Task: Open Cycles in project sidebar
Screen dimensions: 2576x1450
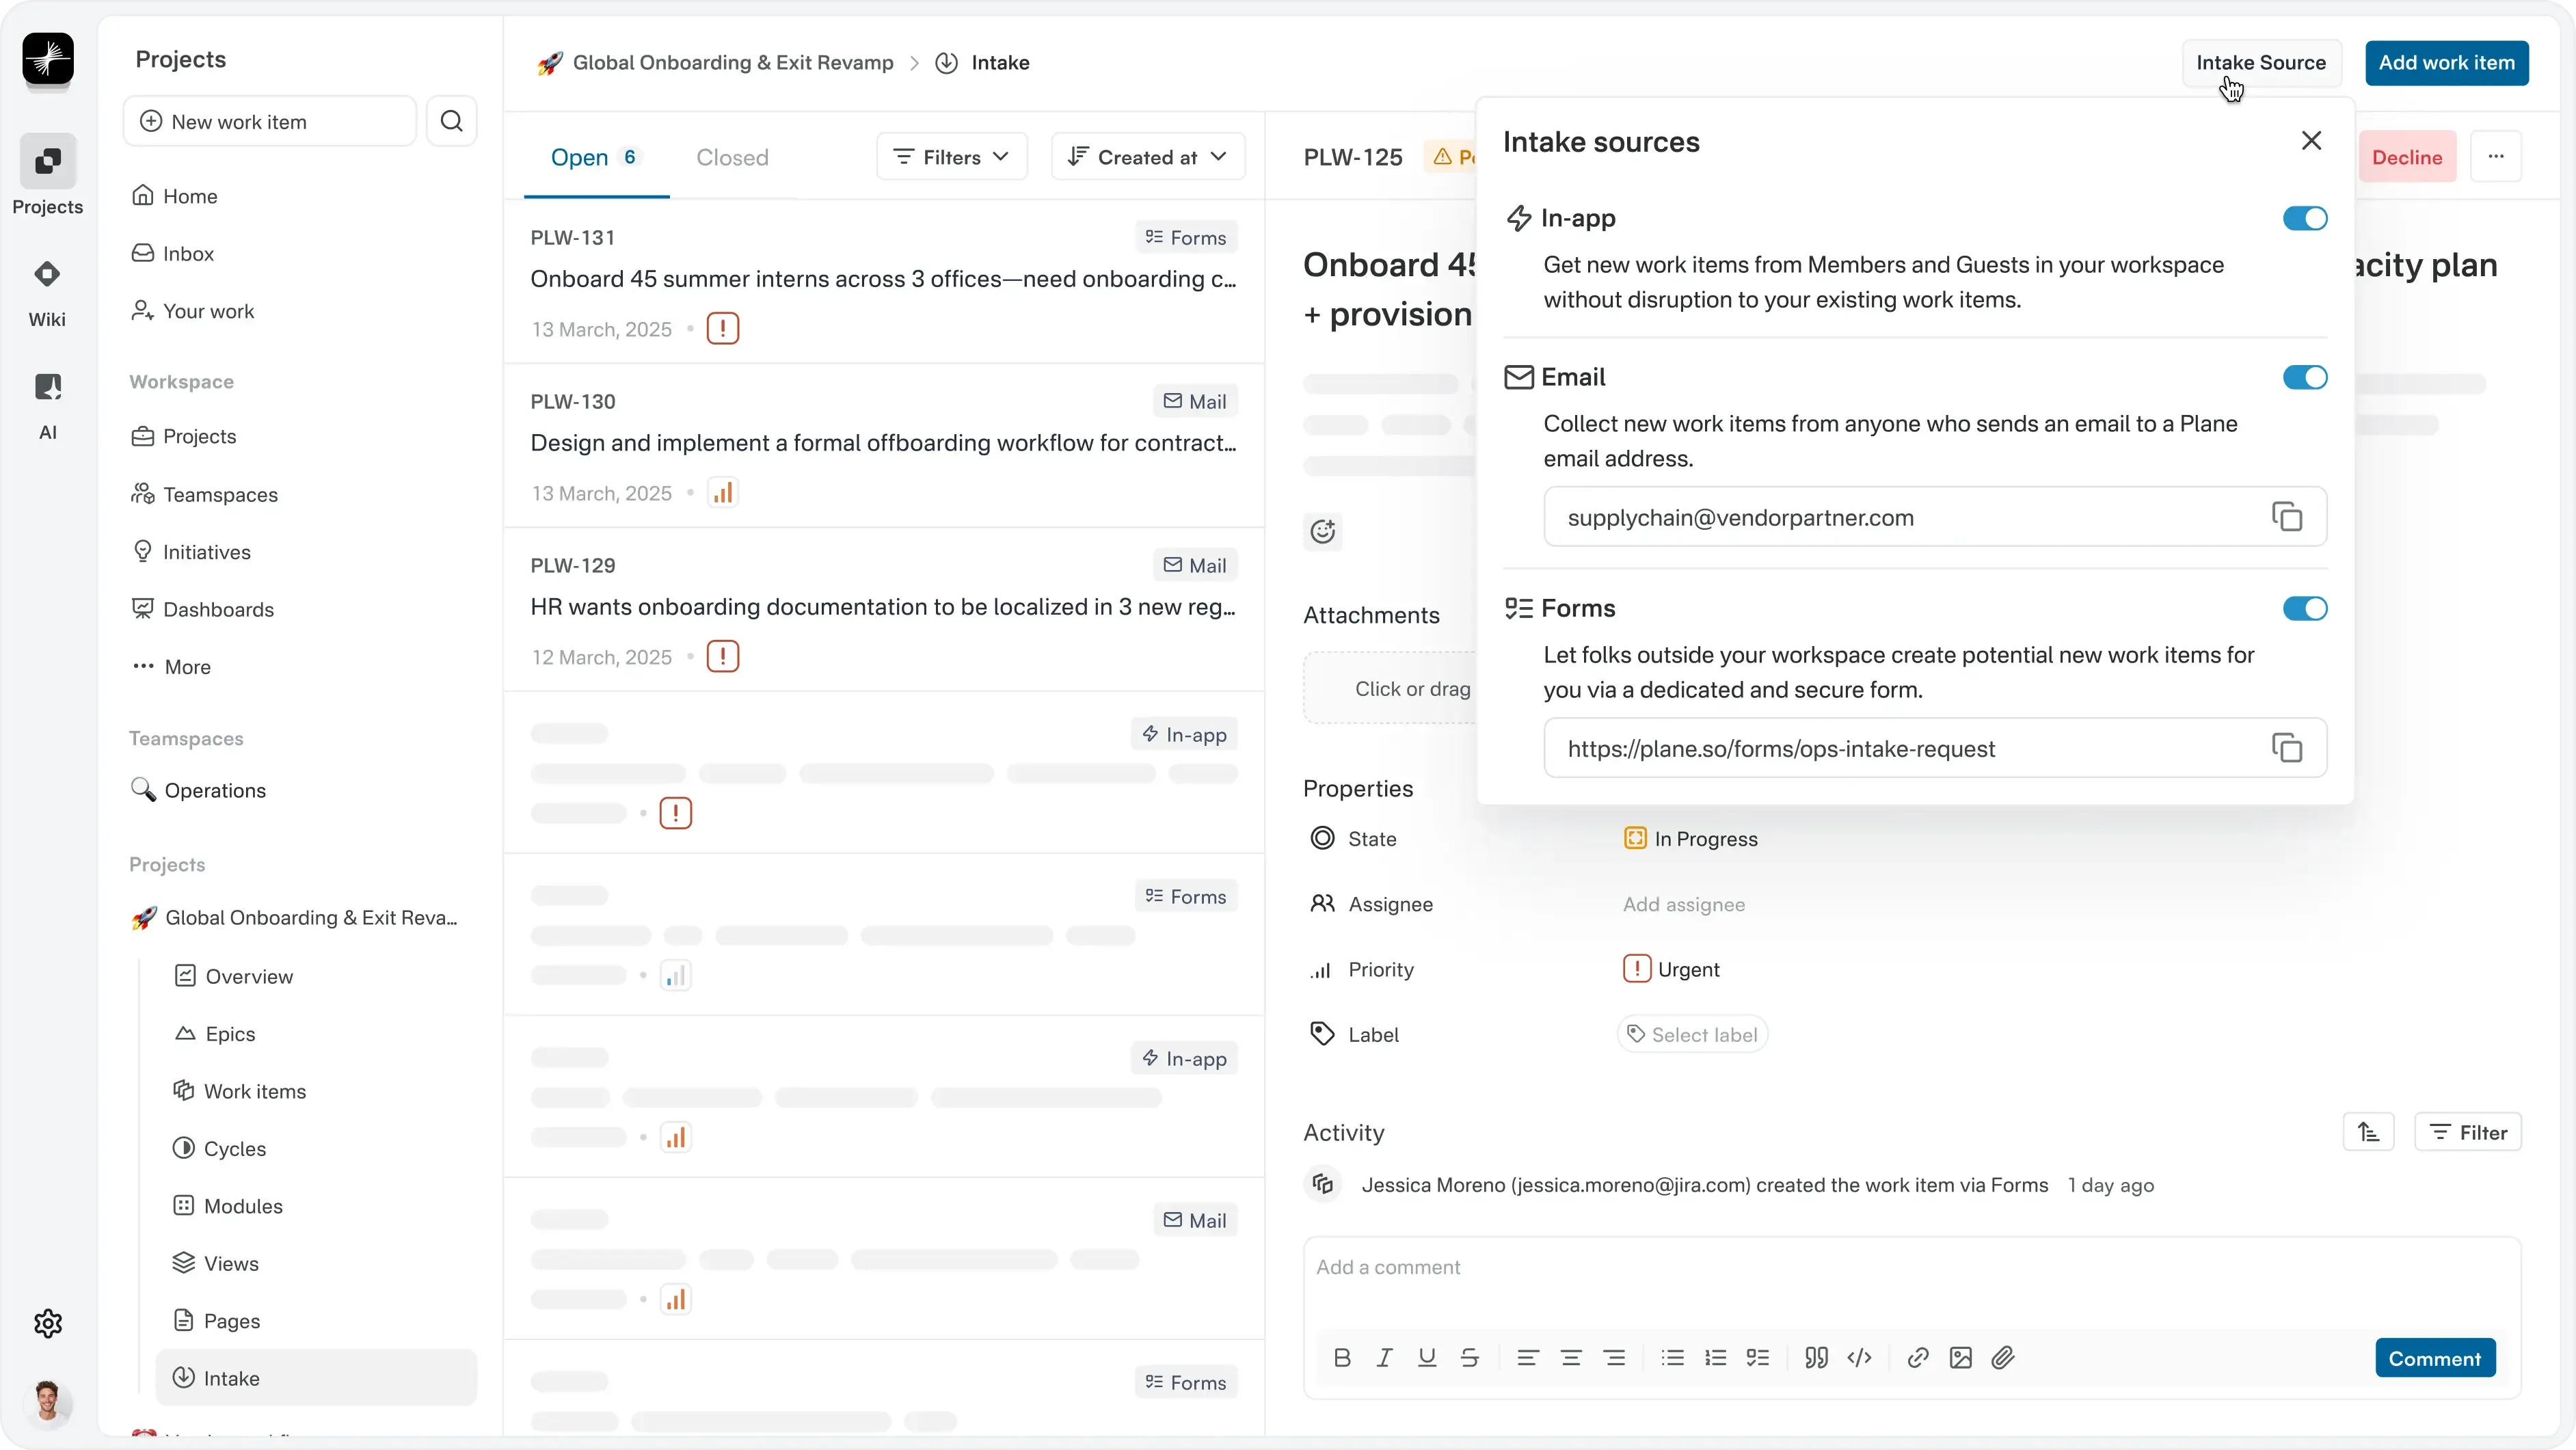Action: coord(234,1148)
